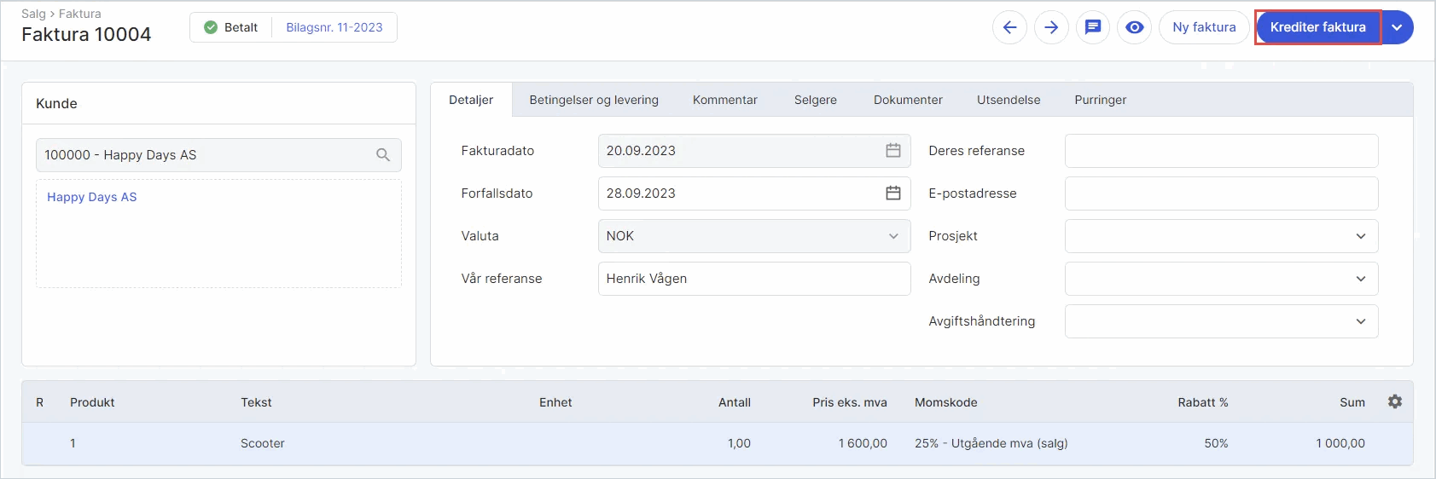Click the Pris eks. mva column header

click(850, 402)
